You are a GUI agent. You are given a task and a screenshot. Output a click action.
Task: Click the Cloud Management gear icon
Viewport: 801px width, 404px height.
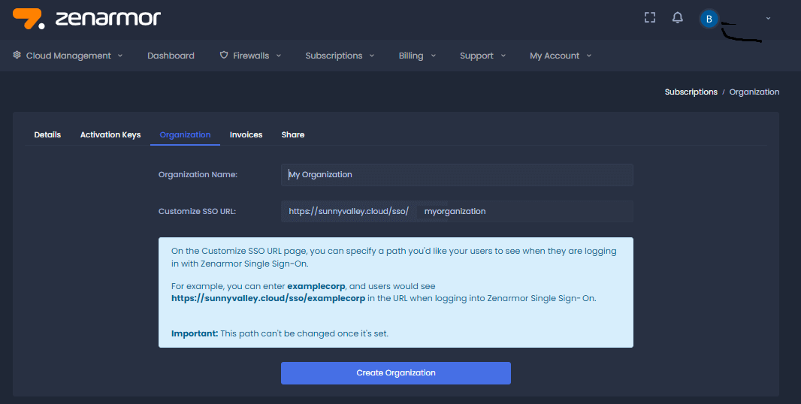(x=17, y=55)
